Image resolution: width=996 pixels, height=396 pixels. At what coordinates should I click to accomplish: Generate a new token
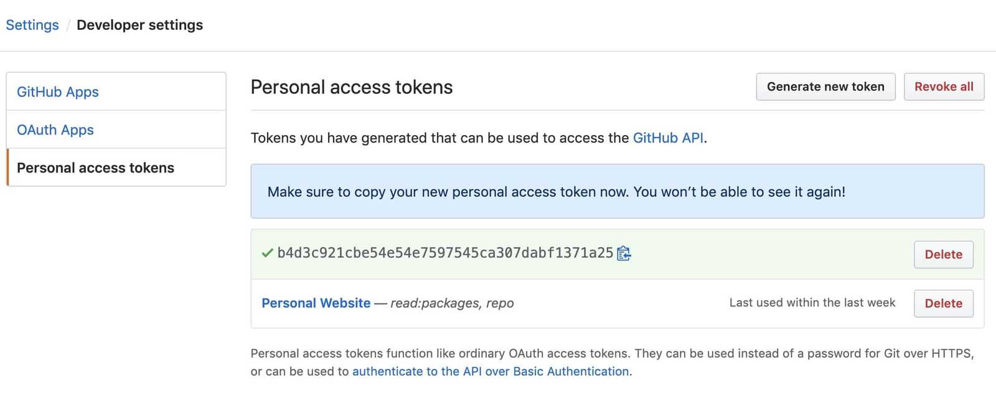(825, 87)
